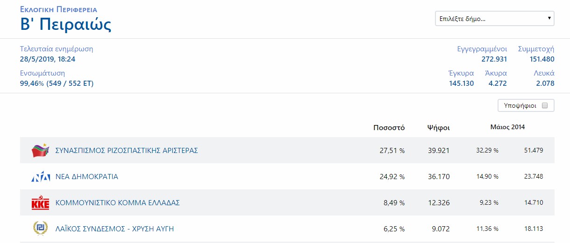This screenshot has height=243, width=570.
Task: Click the Ενσωμάτωση 99,46% status text
Action: [x=57, y=83]
